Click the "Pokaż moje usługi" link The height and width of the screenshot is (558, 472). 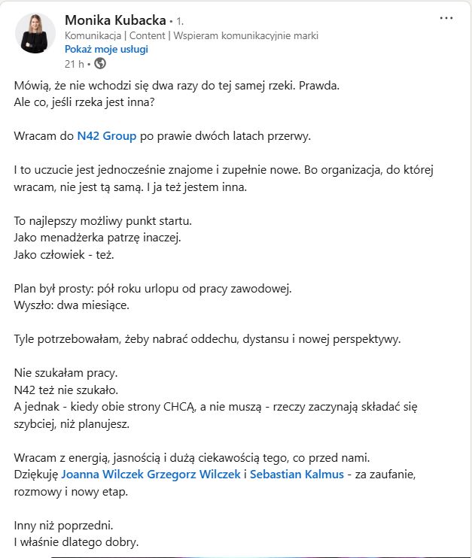[x=106, y=49]
